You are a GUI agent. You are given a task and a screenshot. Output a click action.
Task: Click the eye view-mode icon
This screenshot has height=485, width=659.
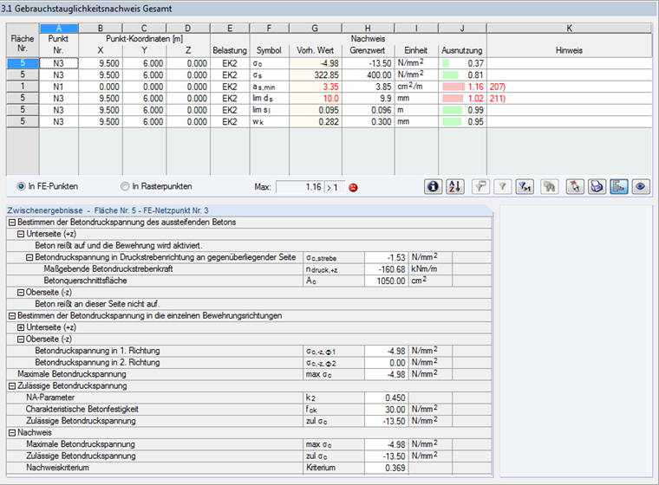[x=641, y=186]
